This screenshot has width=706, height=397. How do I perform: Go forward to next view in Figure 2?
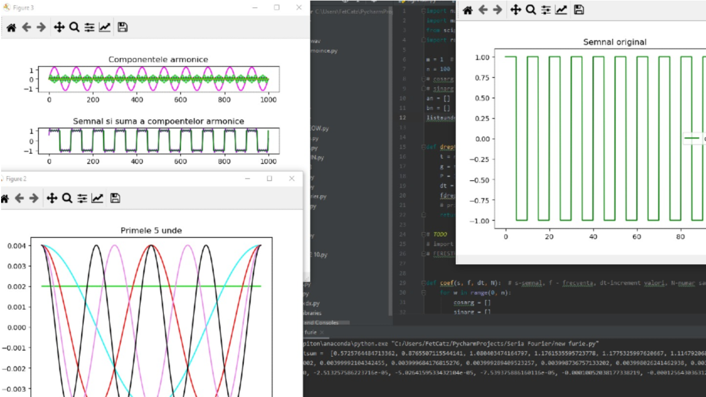34,198
